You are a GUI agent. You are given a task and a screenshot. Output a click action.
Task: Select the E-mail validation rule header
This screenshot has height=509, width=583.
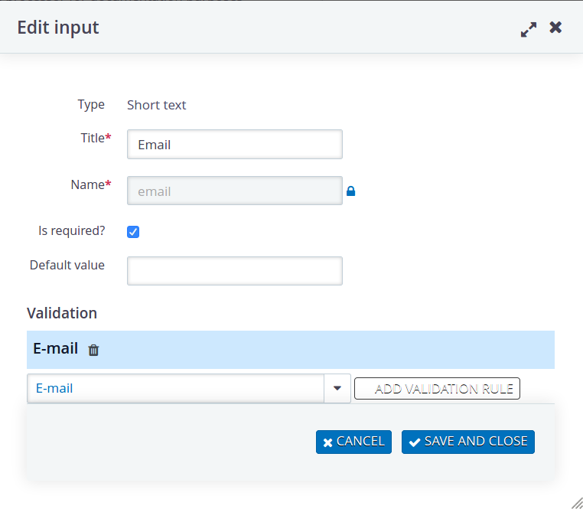[291, 349]
